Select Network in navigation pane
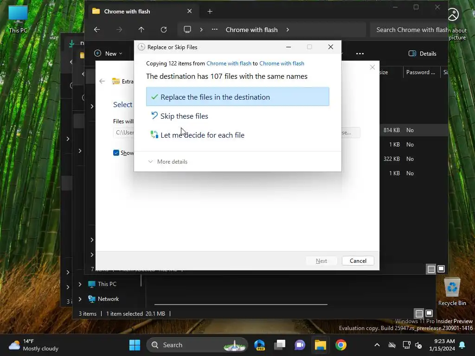Screen dimensions: 475x356 click(x=108, y=299)
